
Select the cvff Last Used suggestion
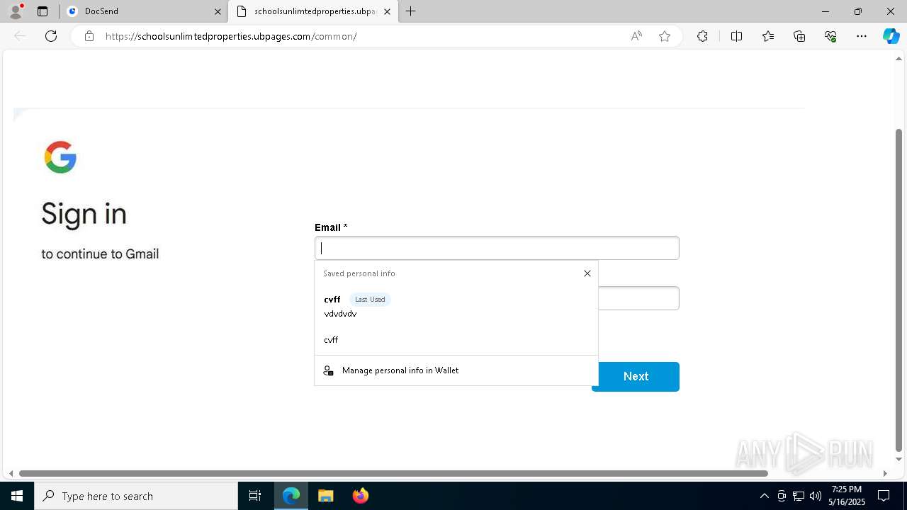click(456, 306)
